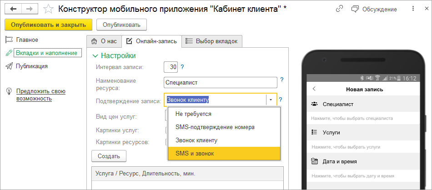Click into the Интервал записи field

coord(171,67)
